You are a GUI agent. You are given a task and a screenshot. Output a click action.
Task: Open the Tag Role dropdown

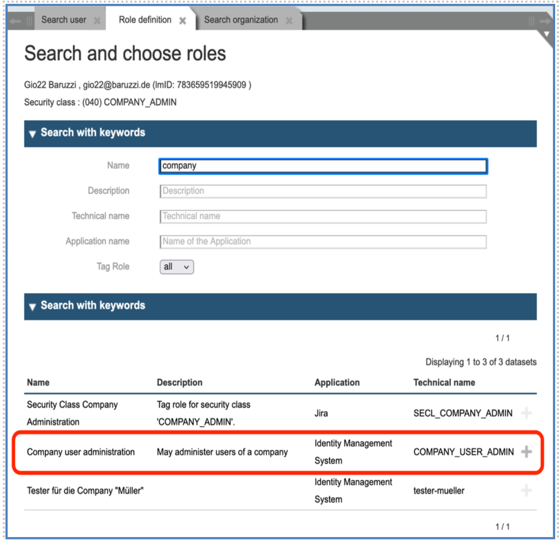(177, 266)
